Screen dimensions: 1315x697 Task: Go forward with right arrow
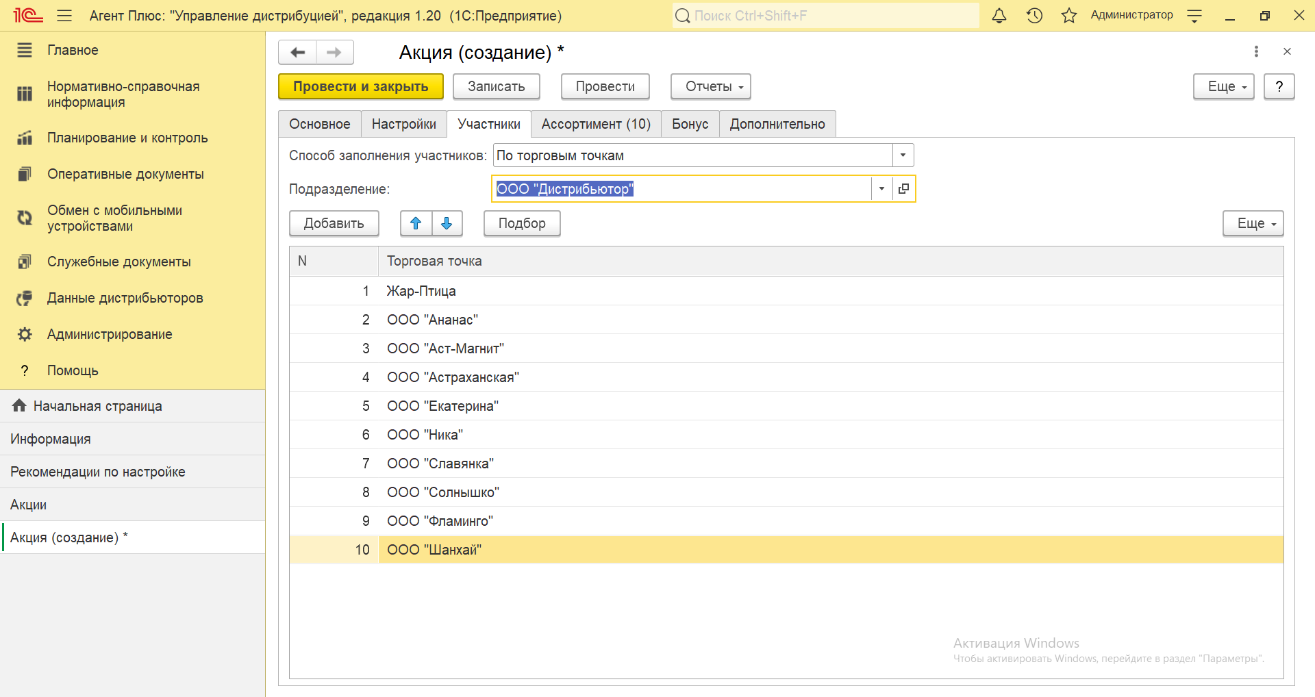(334, 52)
